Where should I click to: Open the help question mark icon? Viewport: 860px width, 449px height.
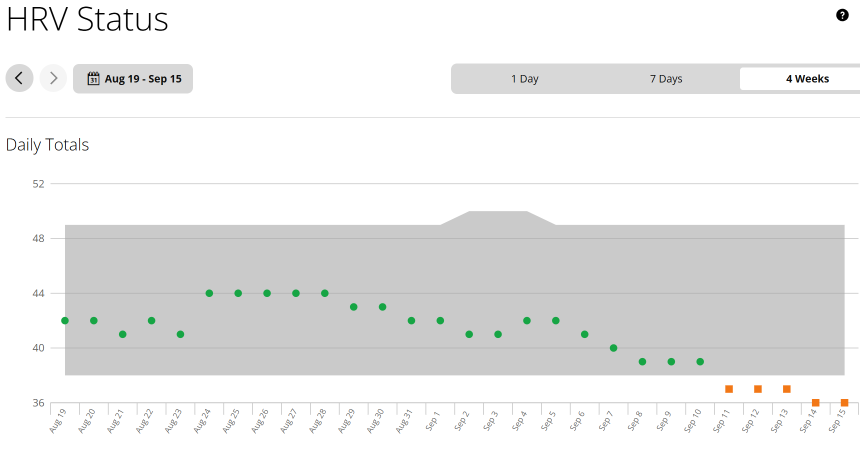click(842, 15)
